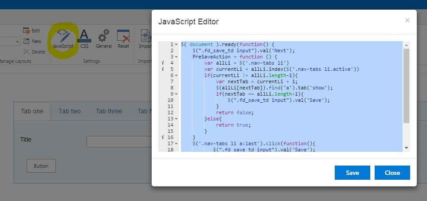
Task: Close the JavaScript Editor dialog with X
Action: click(x=407, y=20)
